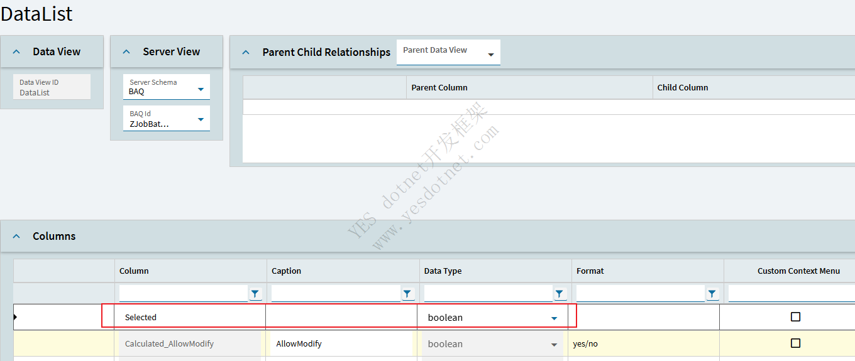Check Custom Context Menu box for Selected row
The height and width of the screenshot is (361, 855).
pos(795,317)
